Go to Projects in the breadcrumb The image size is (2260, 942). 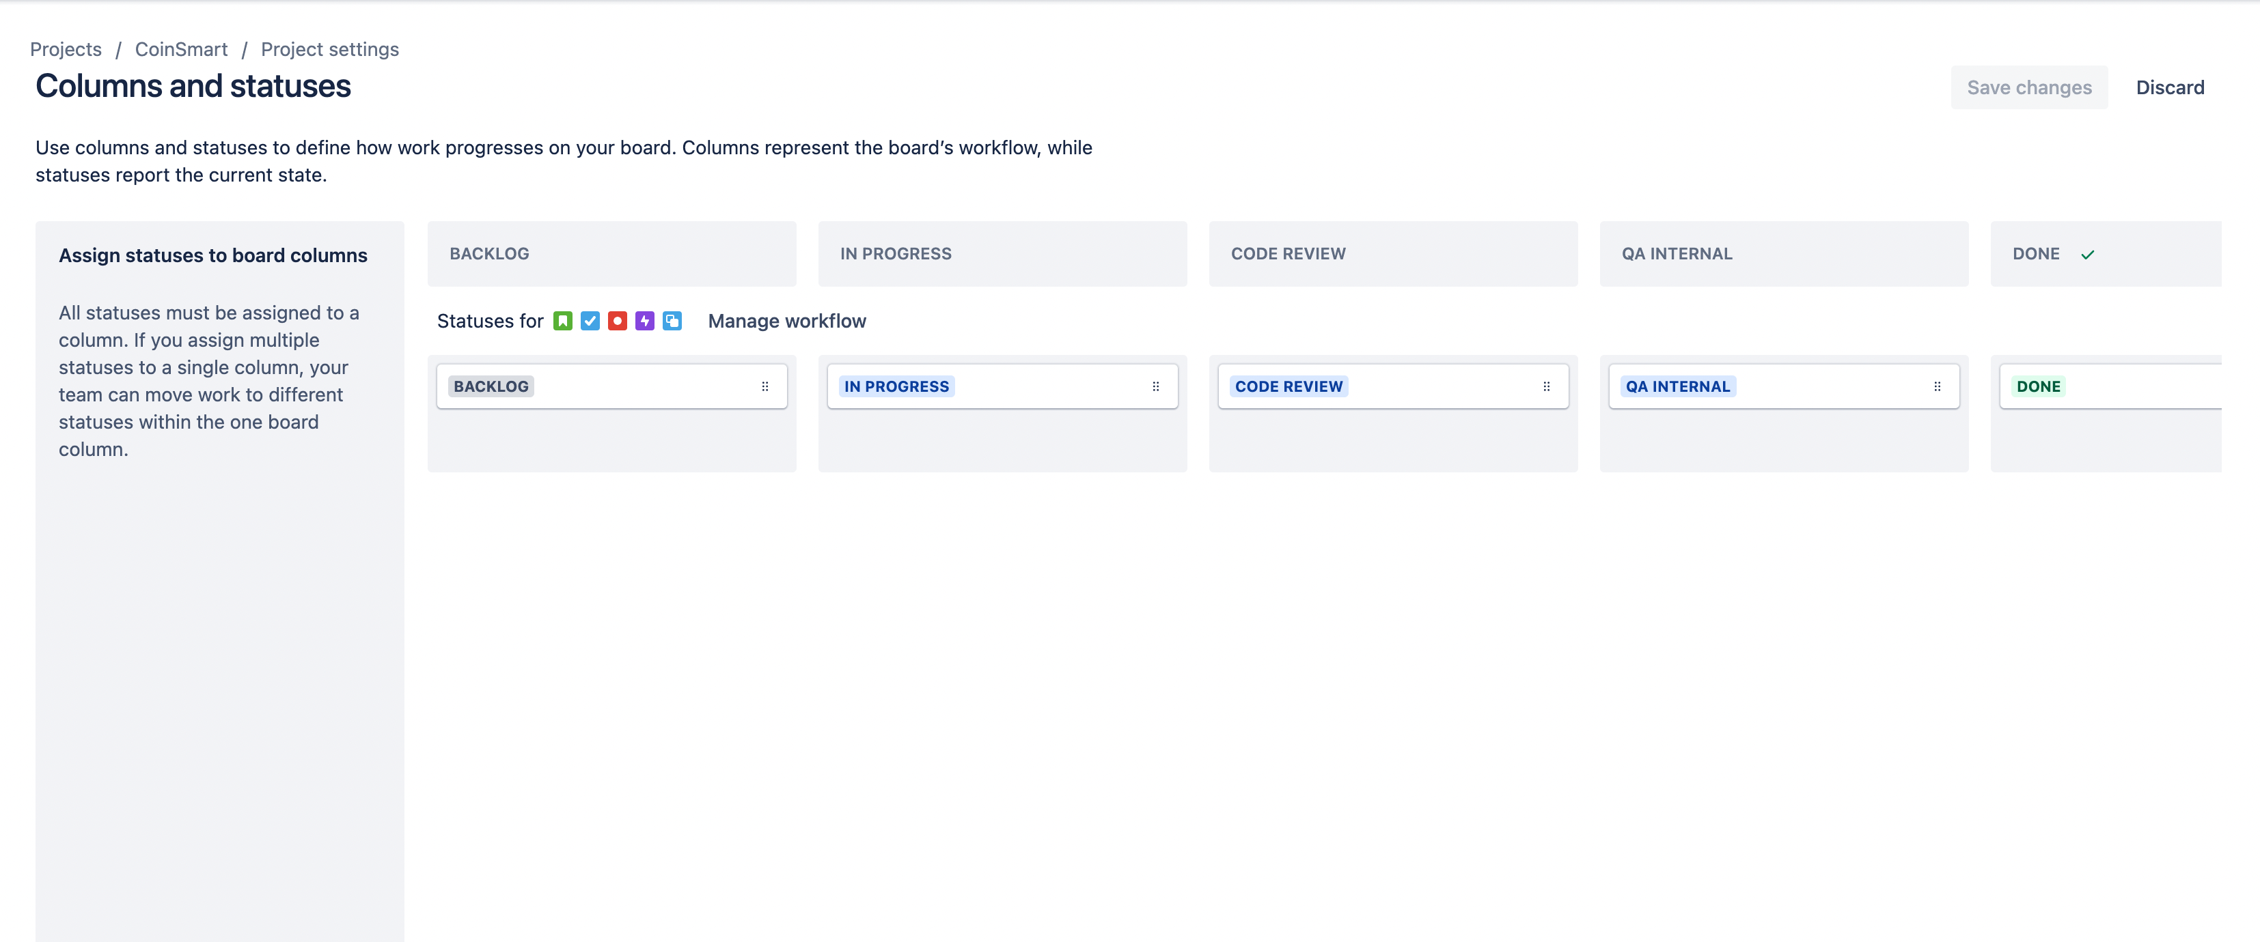66,49
